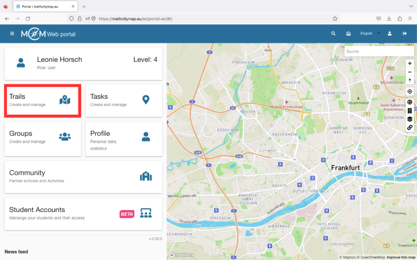Click the user account icon in header
Viewport: 417px width, 260px height.
pyautogui.click(x=389, y=34)
